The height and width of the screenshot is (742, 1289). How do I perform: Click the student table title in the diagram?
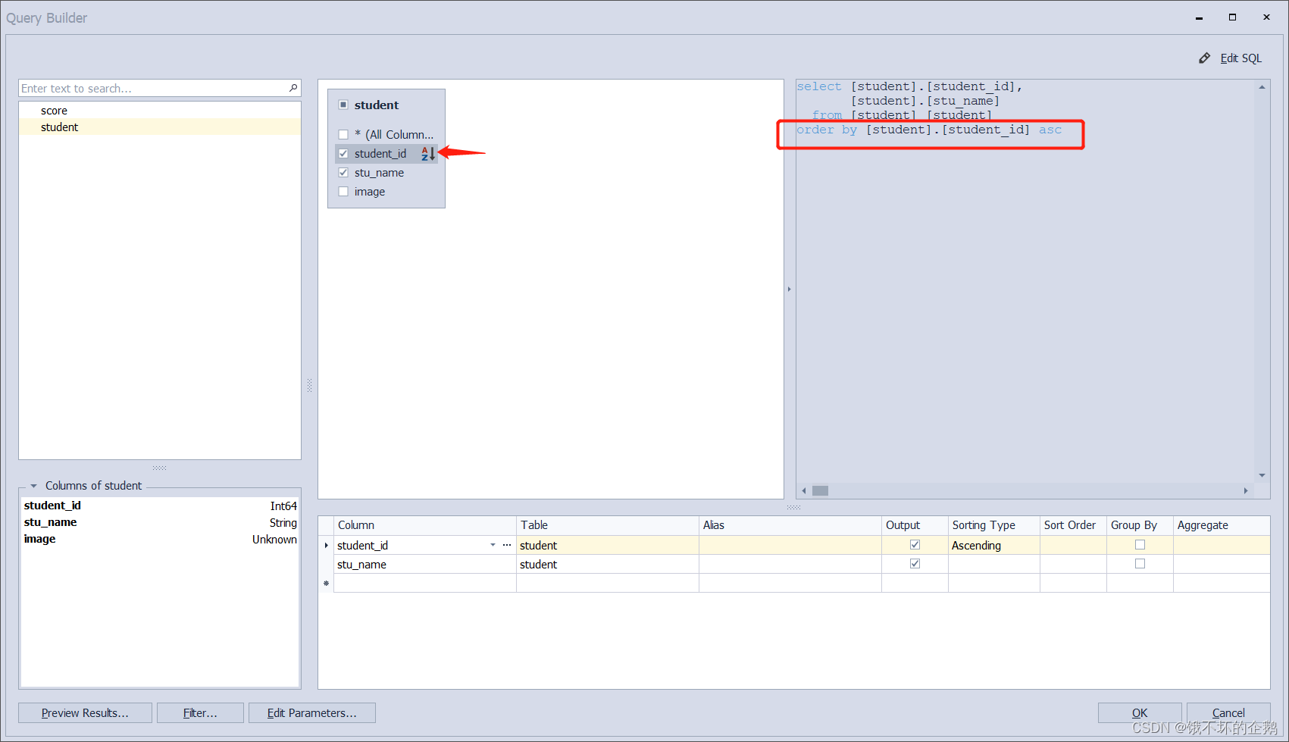tap(377, 105)
